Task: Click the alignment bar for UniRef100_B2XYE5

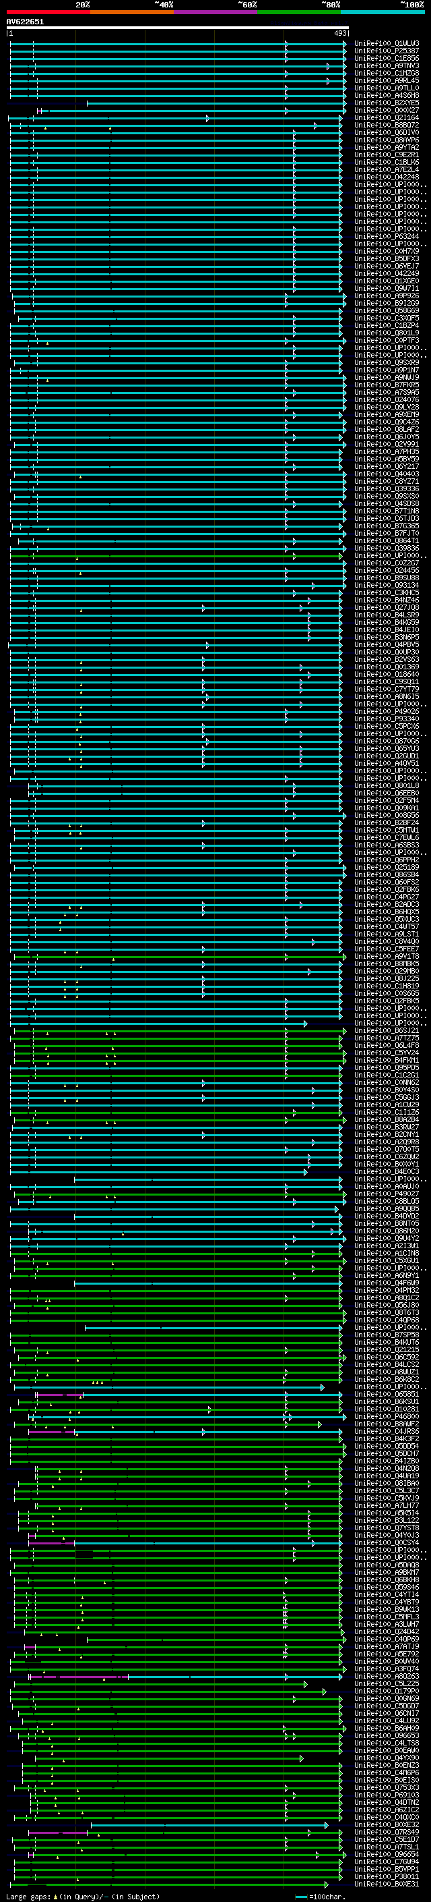Action: [x=216, y=103]
